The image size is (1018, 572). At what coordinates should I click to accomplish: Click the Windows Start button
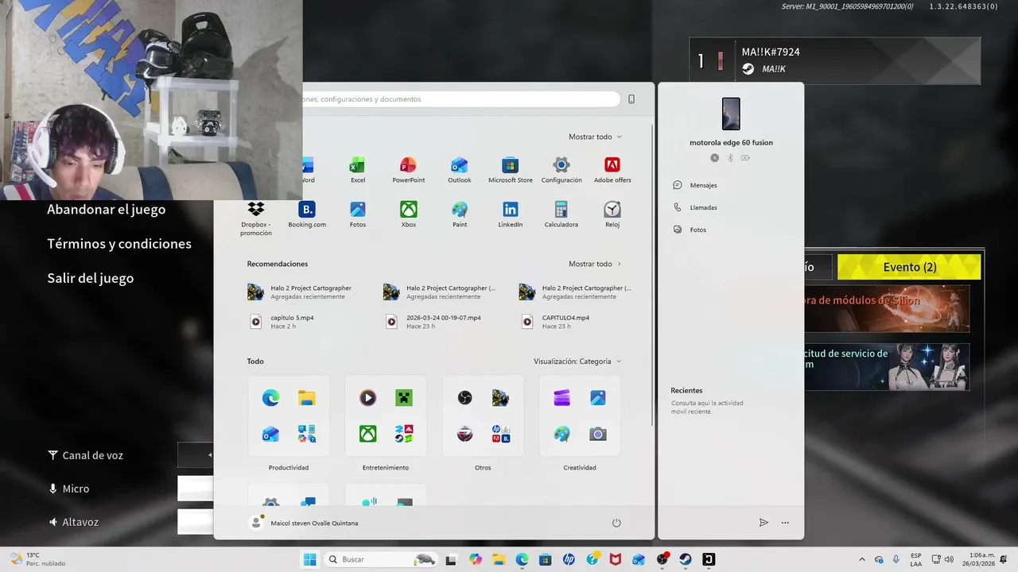309,559
